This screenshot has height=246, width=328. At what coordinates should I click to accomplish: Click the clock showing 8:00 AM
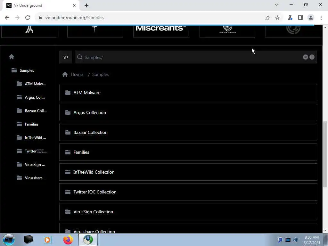pyautogui.click(x=312, y=237)
